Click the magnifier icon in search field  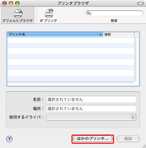click(89, 13)
